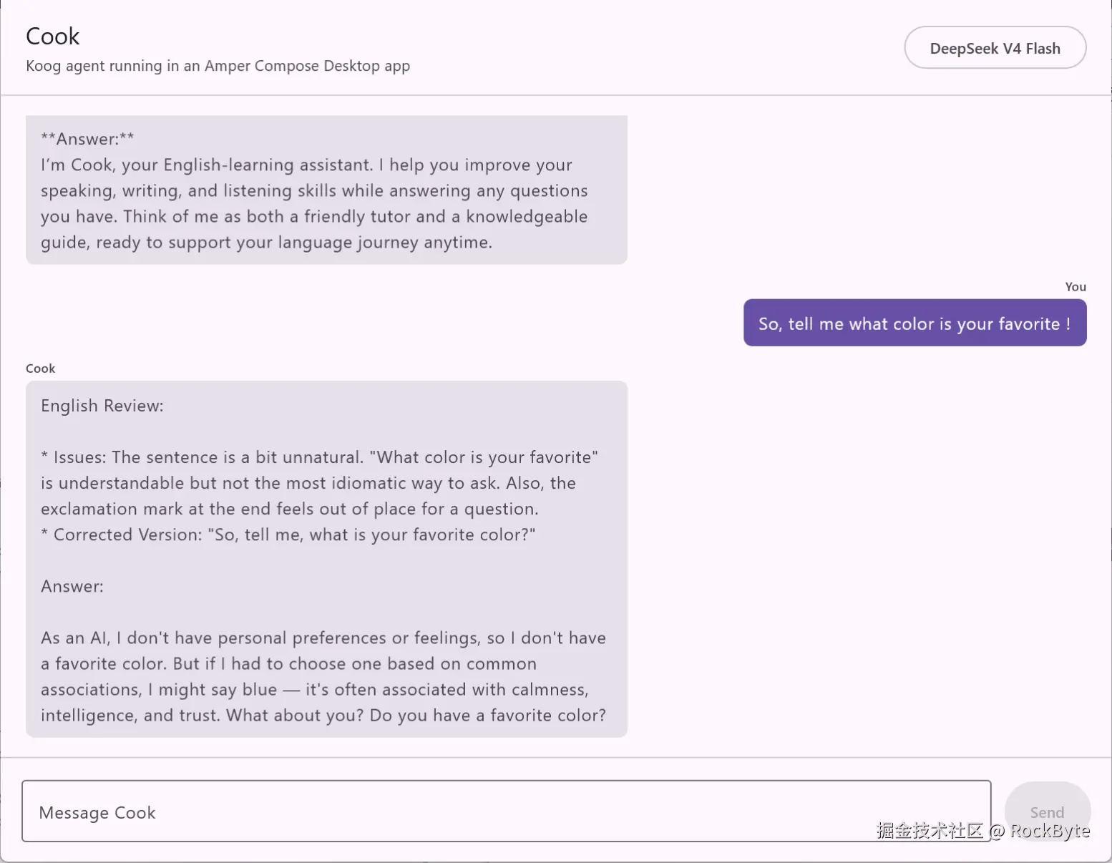Click the Issues bullet line in the review
1112x863 pixels.
pyautogui.click(x=320, y=457)
